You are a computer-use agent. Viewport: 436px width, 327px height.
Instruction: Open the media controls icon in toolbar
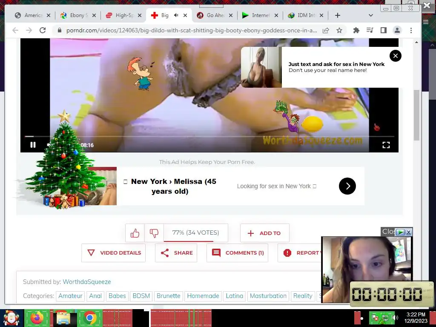(x=370, y=30)
